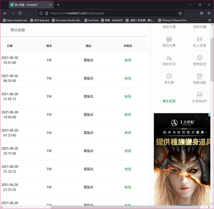Open 我的文章 menu item

(x=169, y=27)
